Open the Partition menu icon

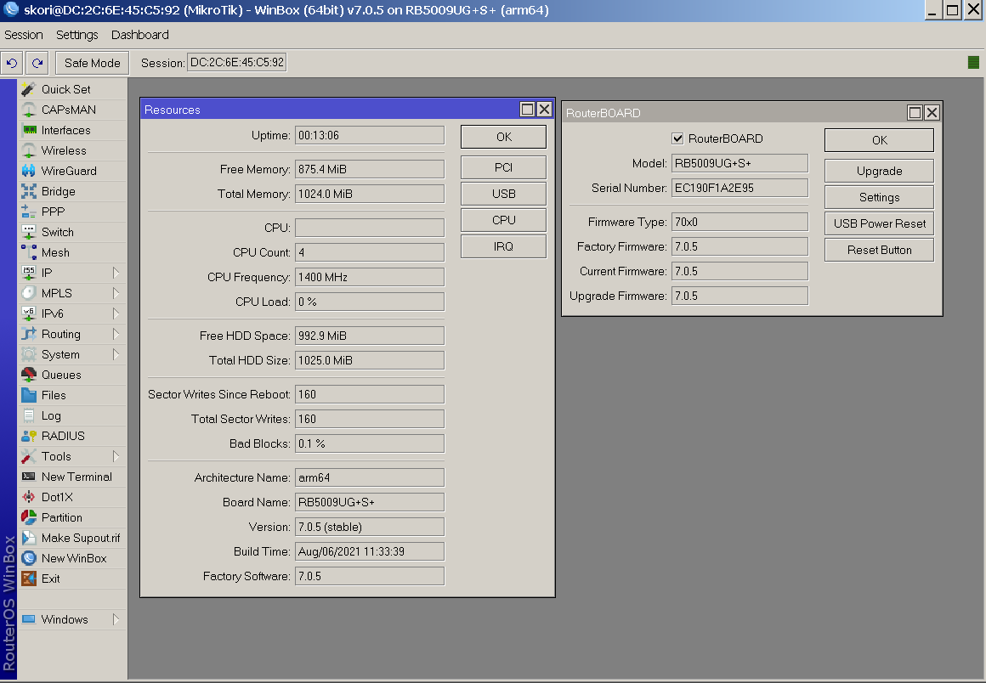29,517
